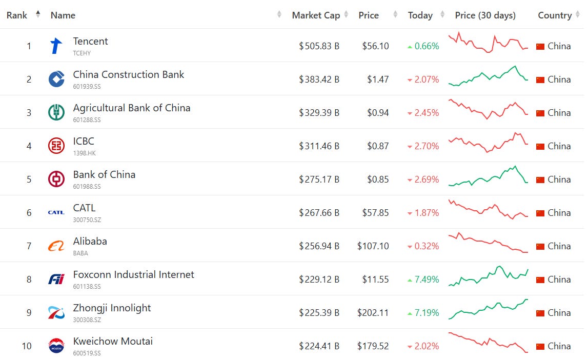Sort table by Rank column arrows
Image resolution: width=588 pixels, height=359 pixels.
tap(38, 14)
